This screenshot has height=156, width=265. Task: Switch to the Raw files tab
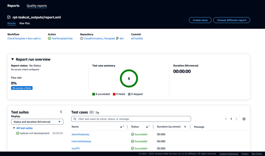coord(25,23)
